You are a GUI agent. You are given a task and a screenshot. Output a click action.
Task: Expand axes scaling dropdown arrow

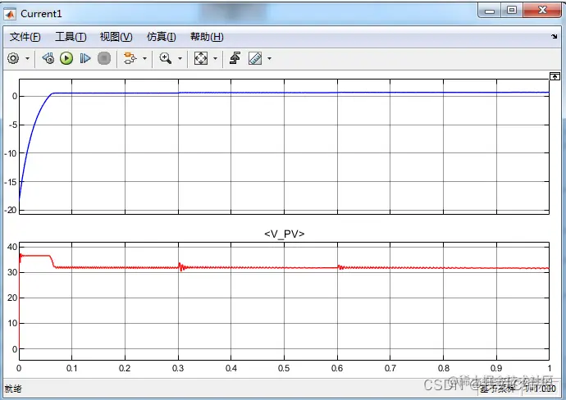click(215, 58)
